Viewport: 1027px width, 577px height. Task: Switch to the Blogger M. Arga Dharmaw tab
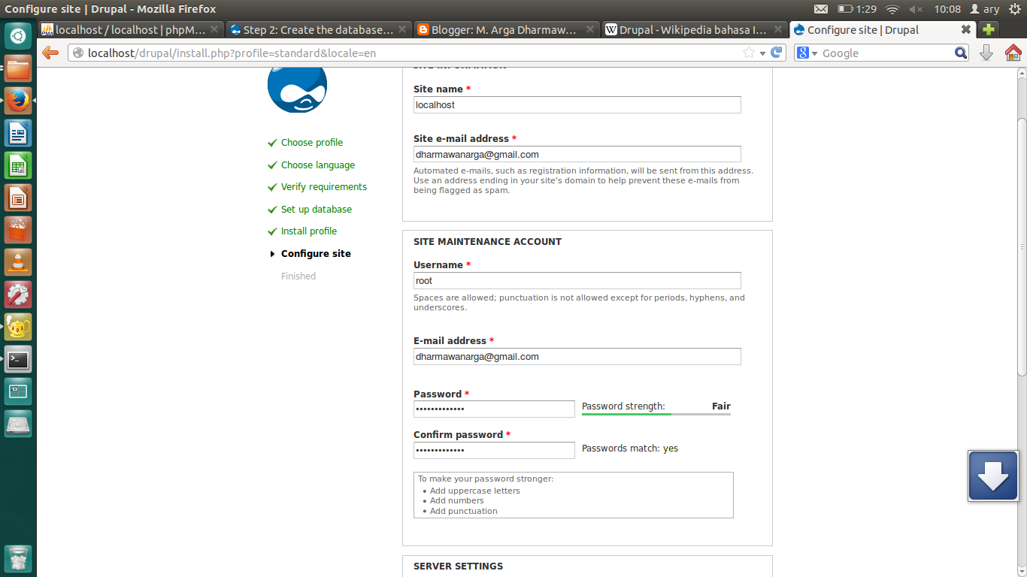(507, 30)
